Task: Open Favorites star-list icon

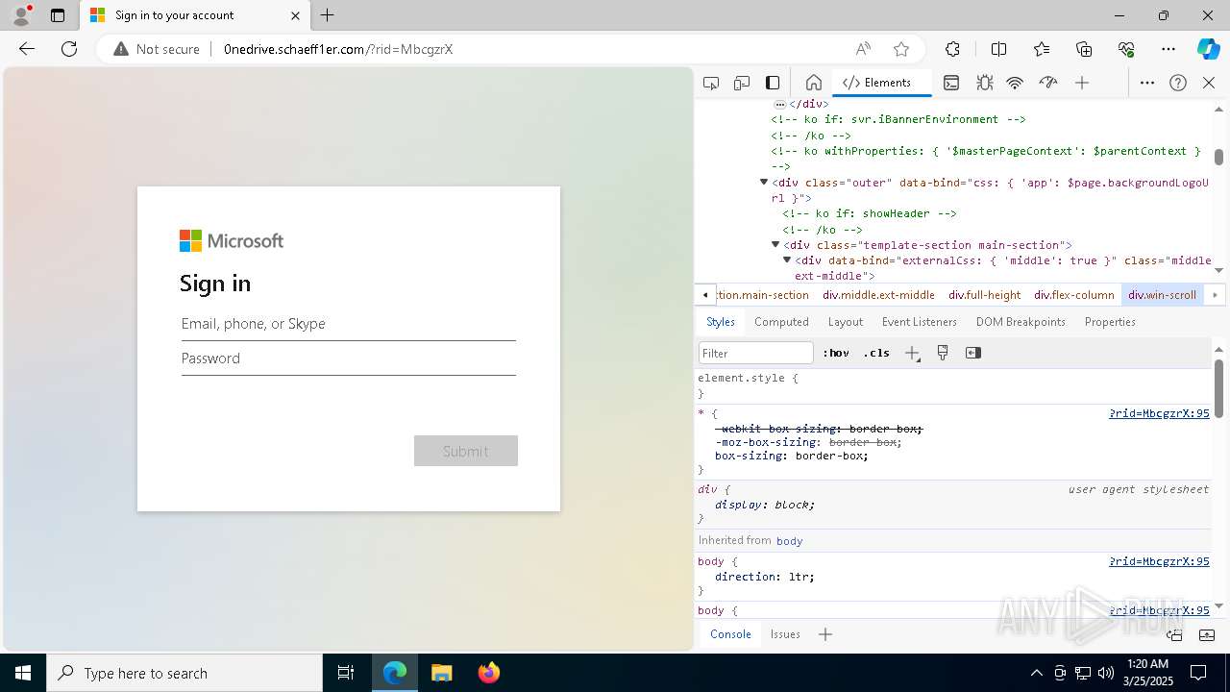Action: point(1042,49)
